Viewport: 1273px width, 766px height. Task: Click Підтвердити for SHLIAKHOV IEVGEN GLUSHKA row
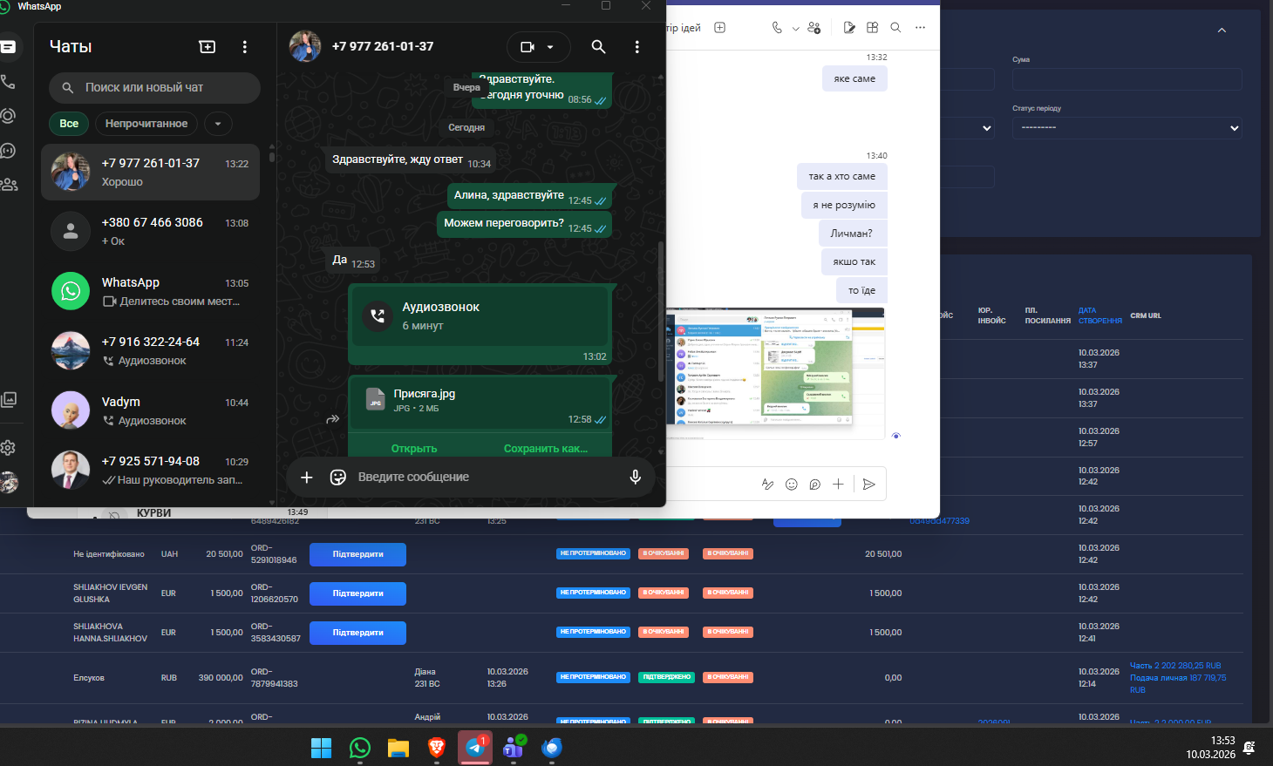[357, 593]
